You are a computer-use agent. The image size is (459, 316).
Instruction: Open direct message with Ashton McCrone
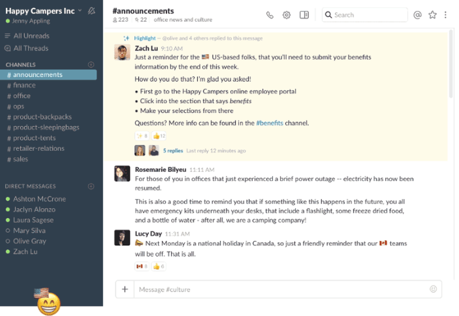coord(39,199)
